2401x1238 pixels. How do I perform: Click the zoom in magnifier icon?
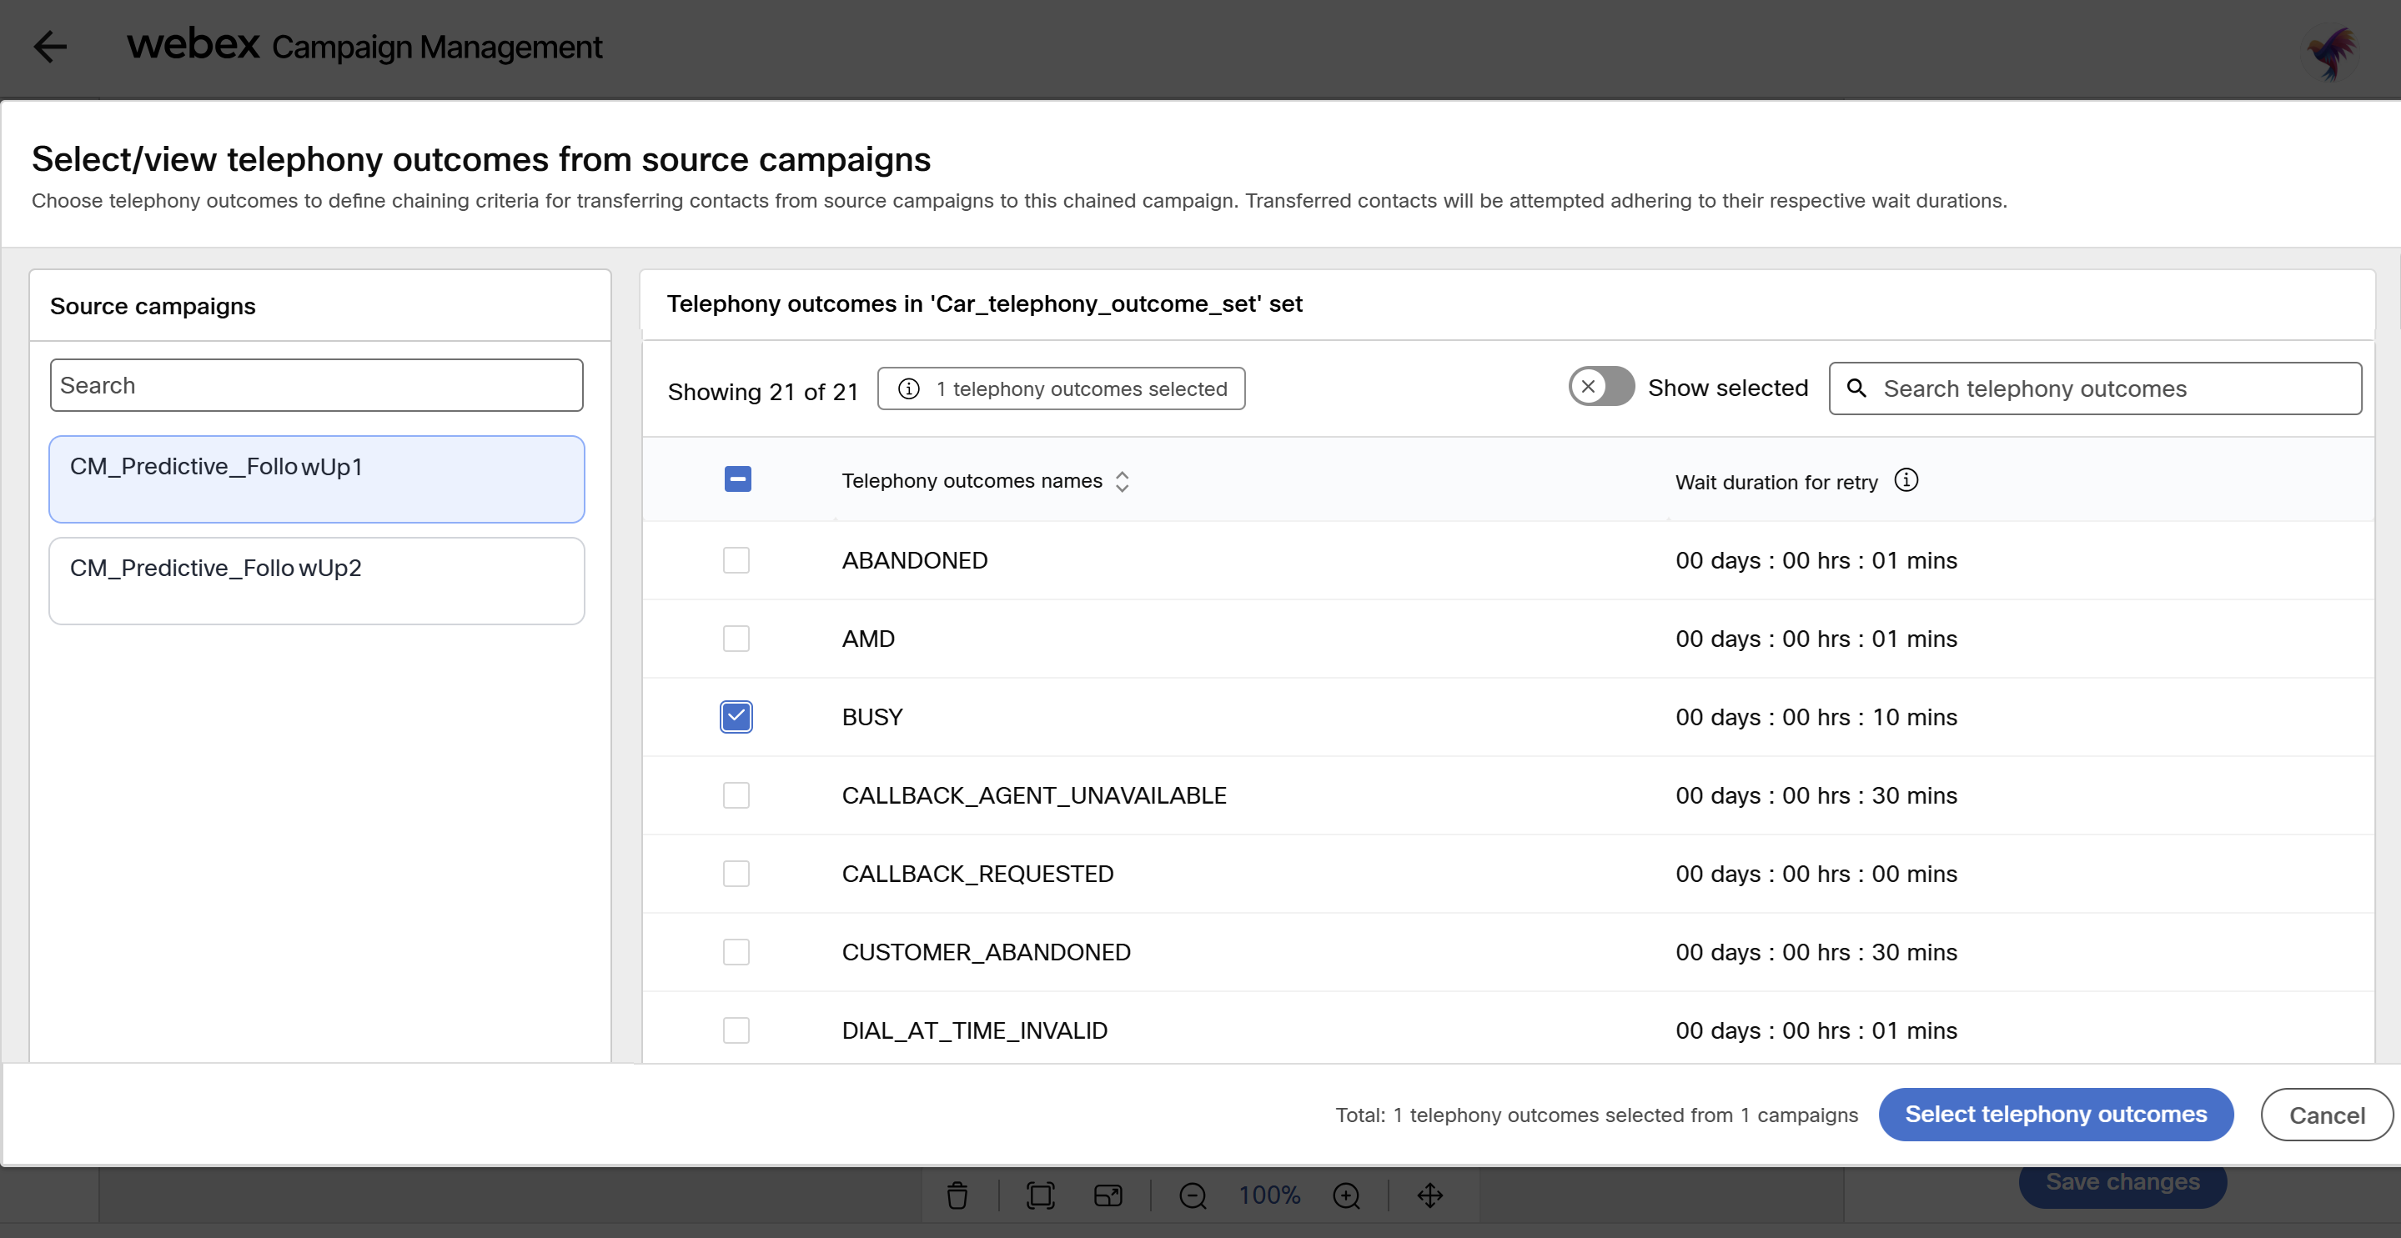[x=1346, y=1195]
